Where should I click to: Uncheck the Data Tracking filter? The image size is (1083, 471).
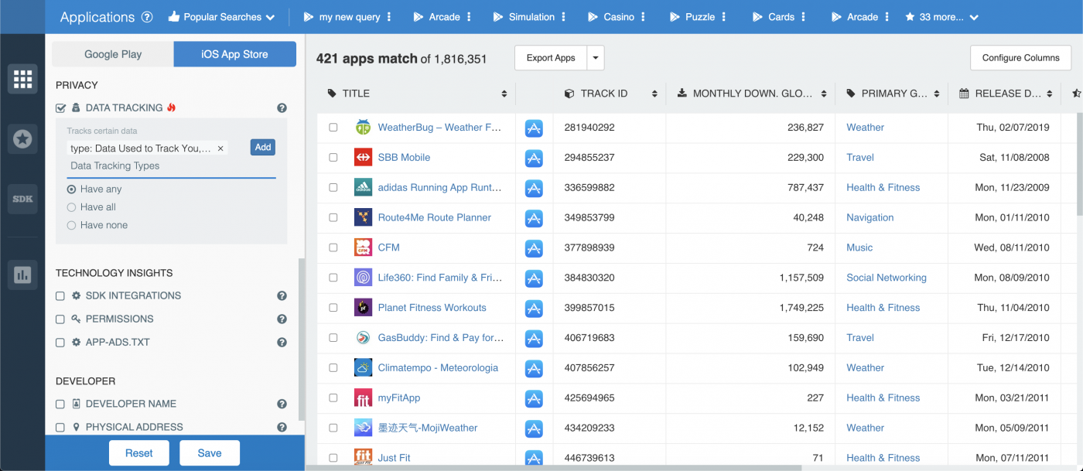click(x=60, y=108)
